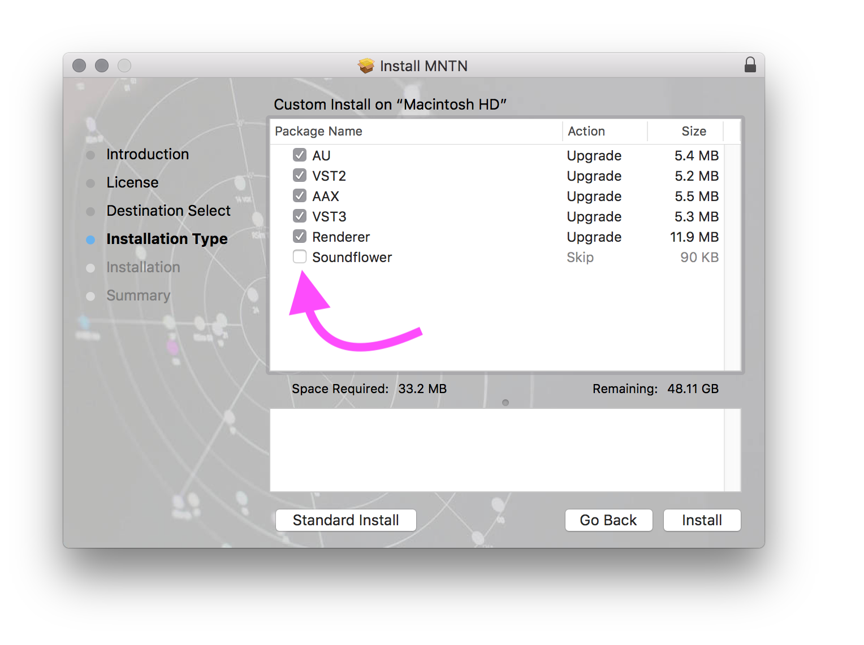Click the 11.9 MB size value

pos(694,237)
